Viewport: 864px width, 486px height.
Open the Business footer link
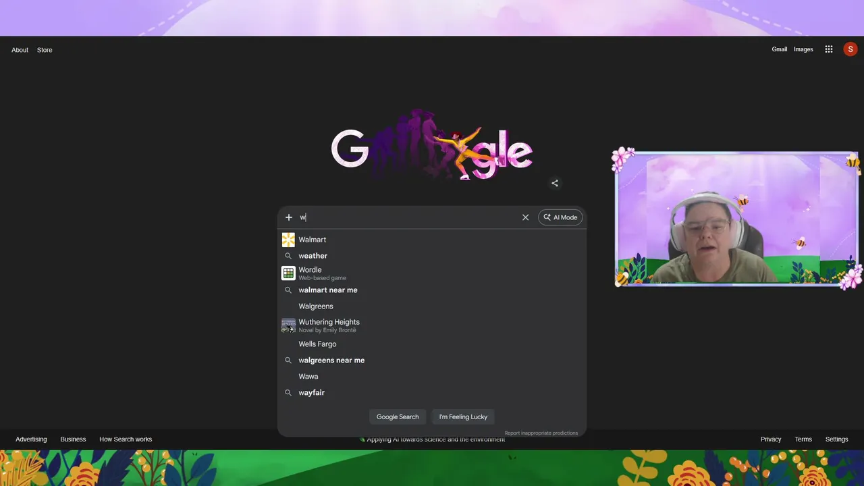coord(73,439)
